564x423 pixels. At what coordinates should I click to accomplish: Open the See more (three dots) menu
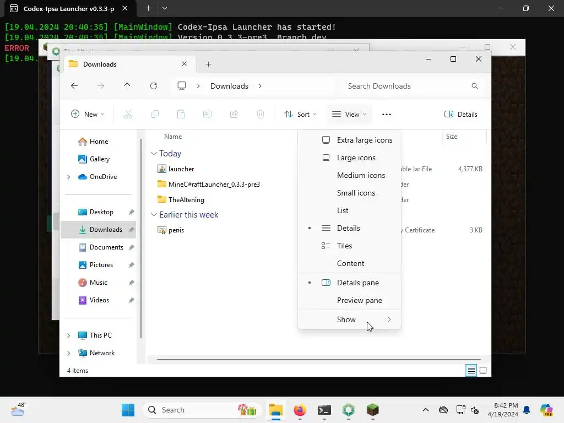coord(387,115)
